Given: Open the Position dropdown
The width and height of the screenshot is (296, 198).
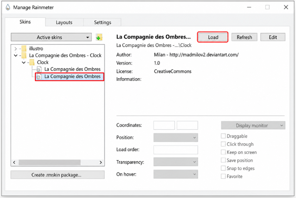Looking at the screenshot, I should (175, 138).
